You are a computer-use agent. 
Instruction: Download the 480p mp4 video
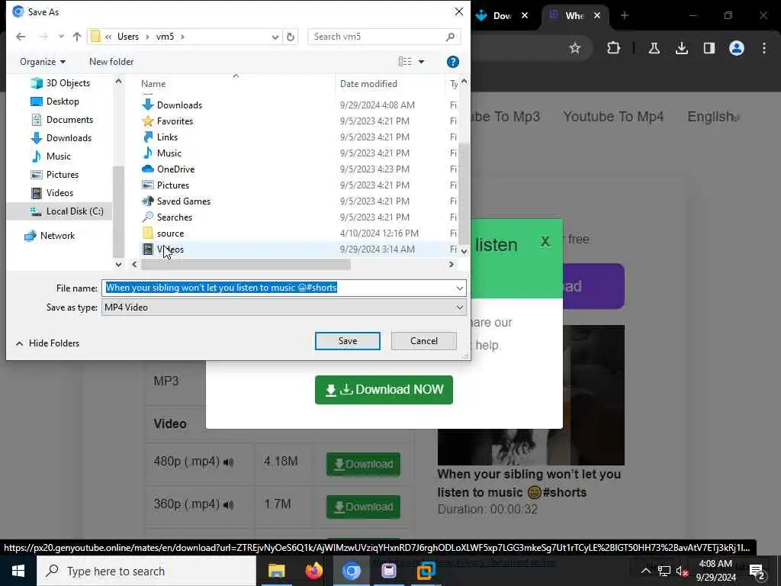(x=363, y=465)
